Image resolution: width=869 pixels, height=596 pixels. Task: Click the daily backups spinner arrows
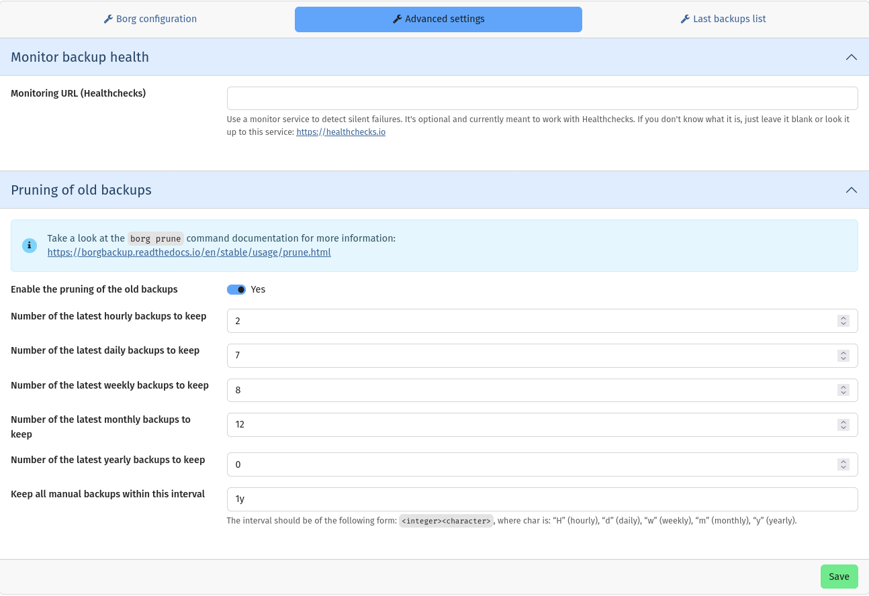tap(843, 355)
